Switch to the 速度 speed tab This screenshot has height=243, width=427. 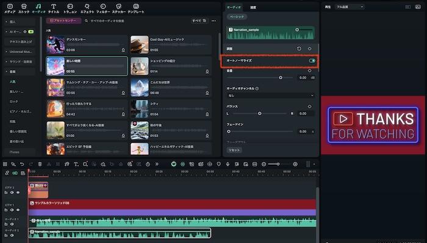click(253, 7)
